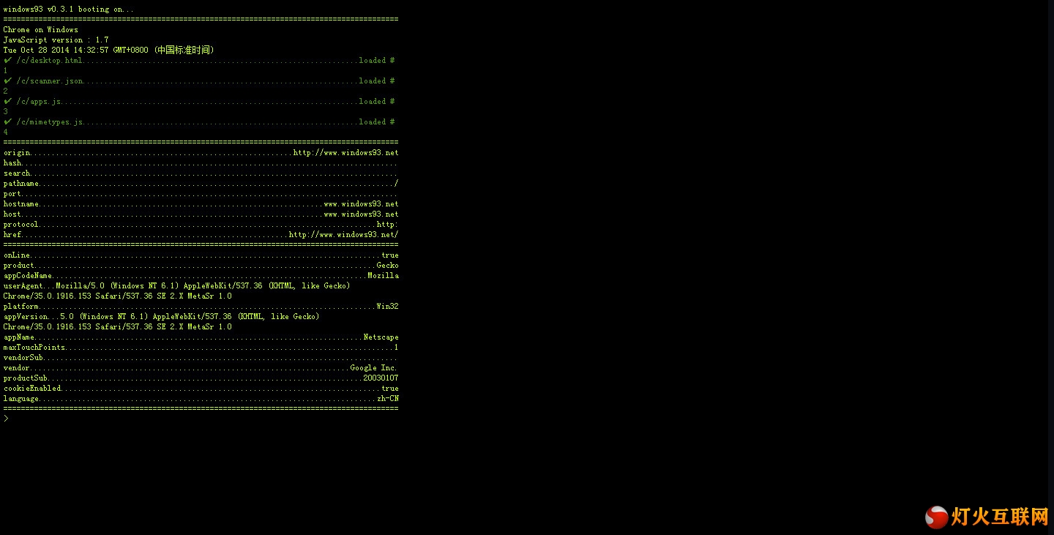Select the 'Chrome on Windows' line

(x=40, y=30)
